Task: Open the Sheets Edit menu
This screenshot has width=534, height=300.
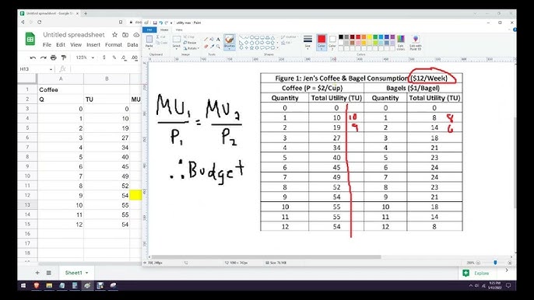Action: click(61, 45)
